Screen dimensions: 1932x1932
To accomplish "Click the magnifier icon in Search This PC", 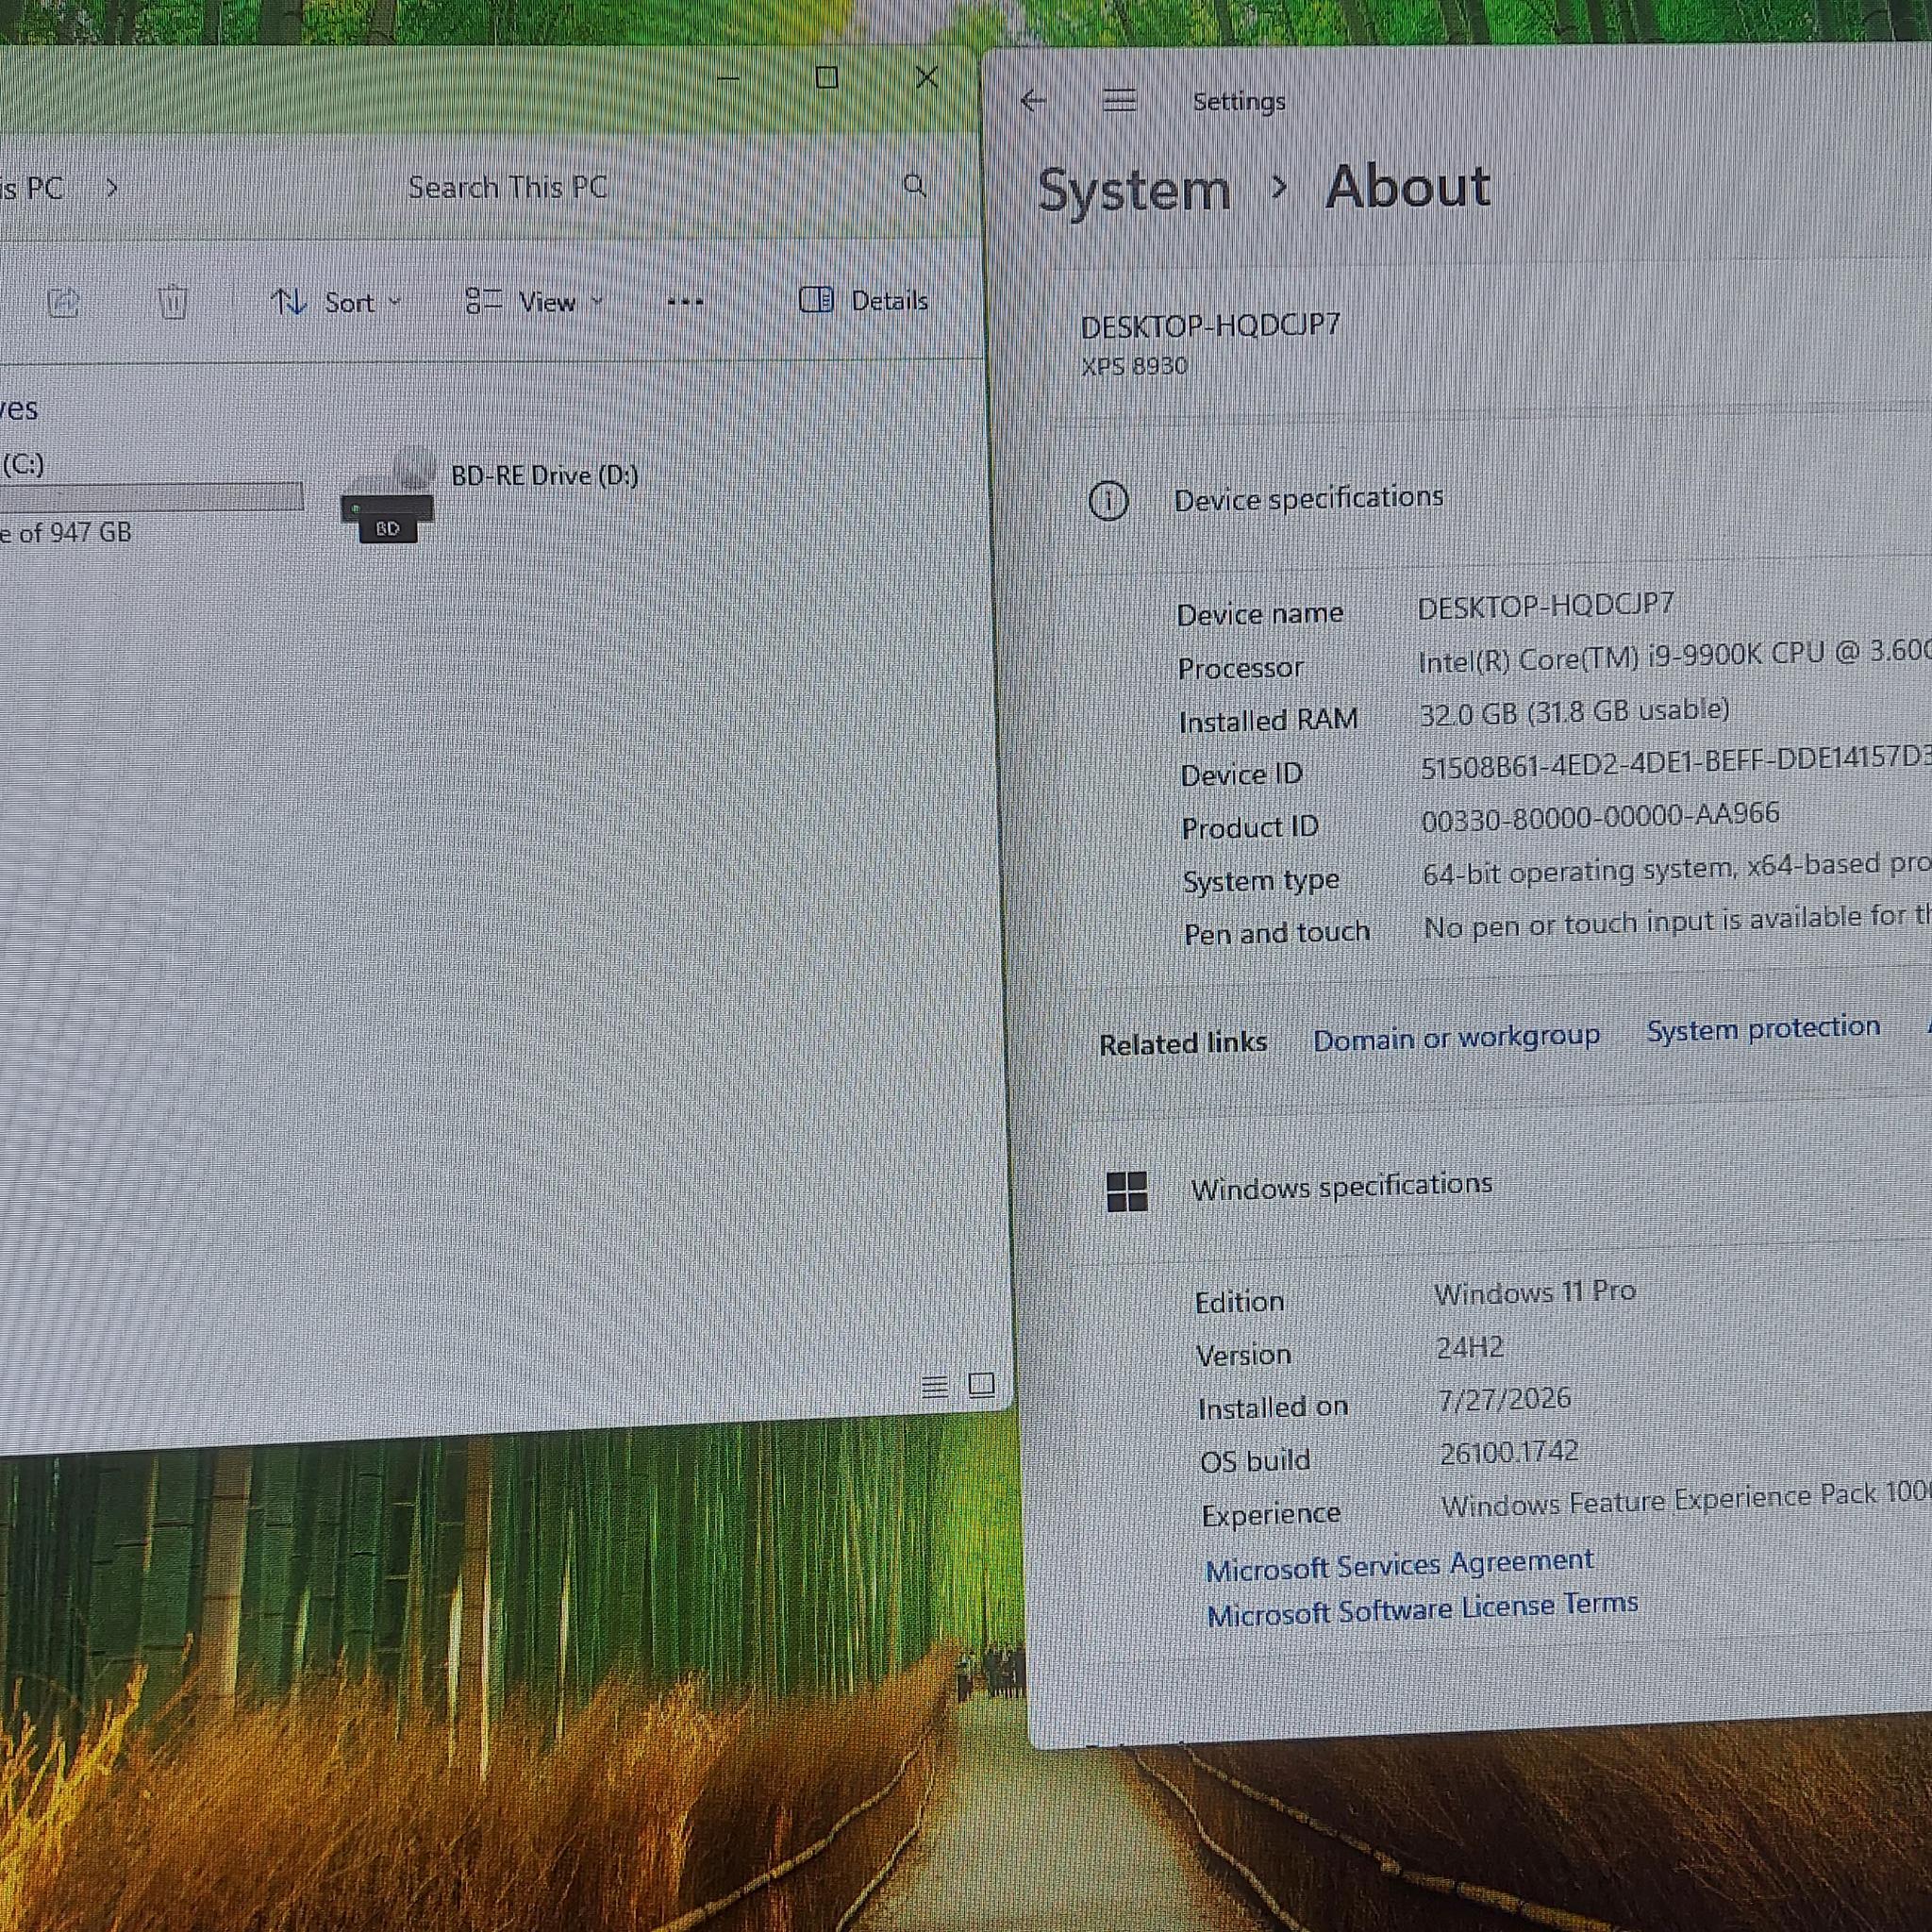I will coord(914,185).
